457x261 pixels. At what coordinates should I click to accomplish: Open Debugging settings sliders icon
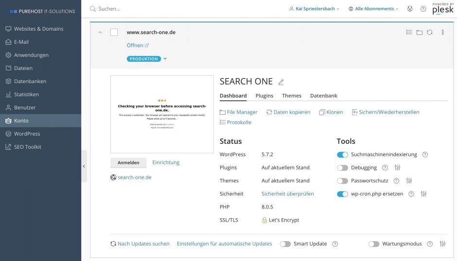click(x=397, y=168)
